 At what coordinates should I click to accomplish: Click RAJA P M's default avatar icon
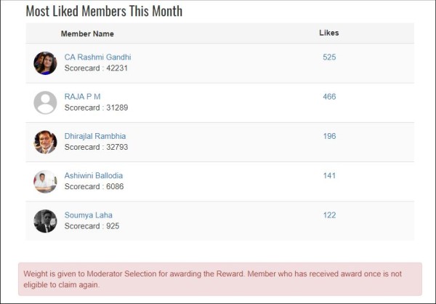[45, 103]
